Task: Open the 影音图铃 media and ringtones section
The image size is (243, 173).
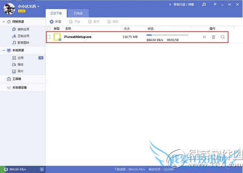Action: (21, 42)
